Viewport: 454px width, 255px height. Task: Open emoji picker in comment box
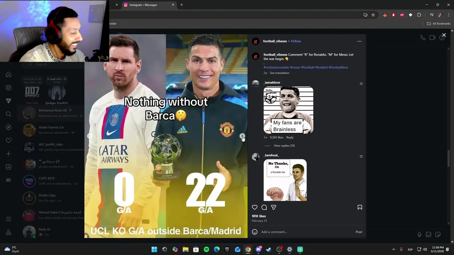pos(255,232)
